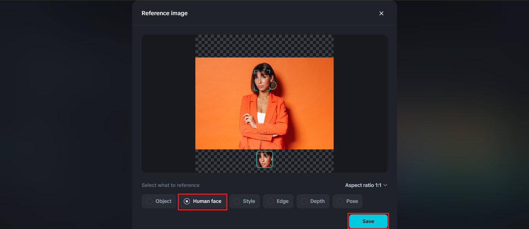
Task: Select the Object reference option
Action: point(159,201)
